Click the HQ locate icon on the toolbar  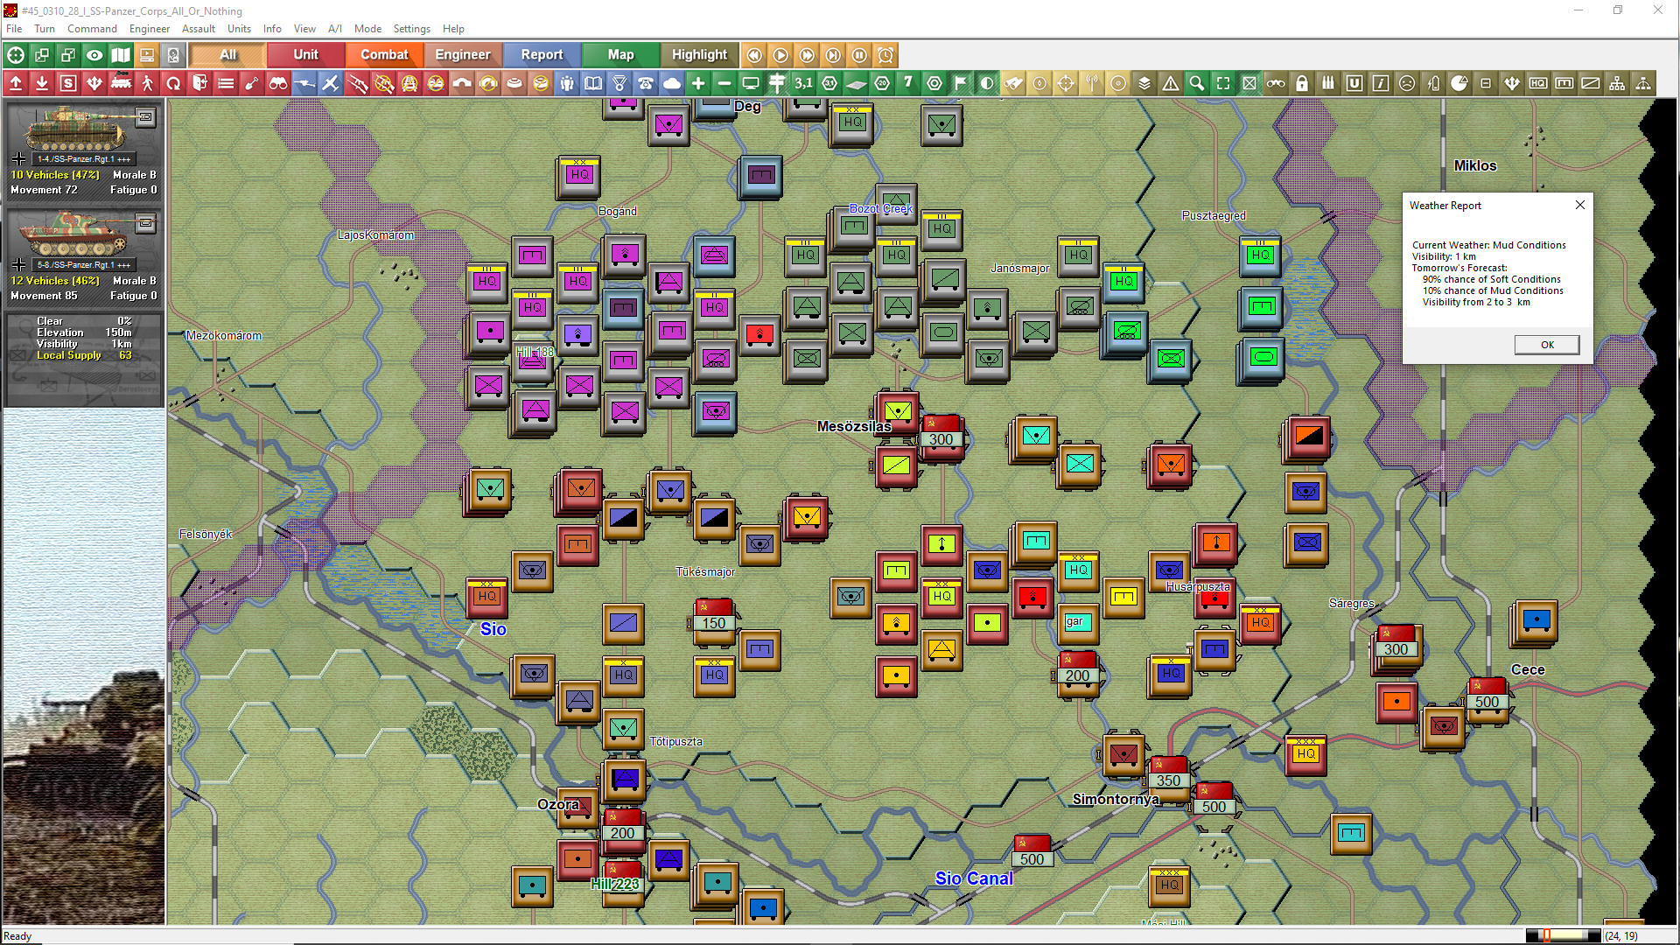1538,83
